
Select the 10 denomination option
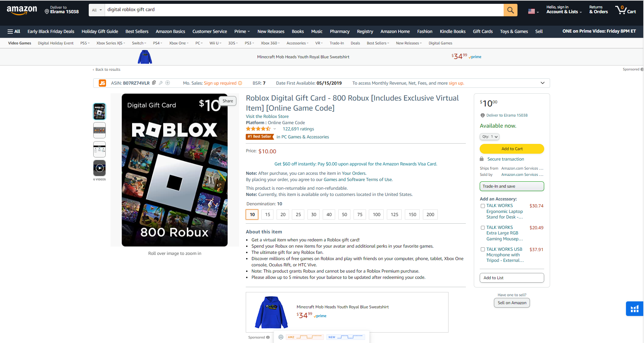point(252,215)
